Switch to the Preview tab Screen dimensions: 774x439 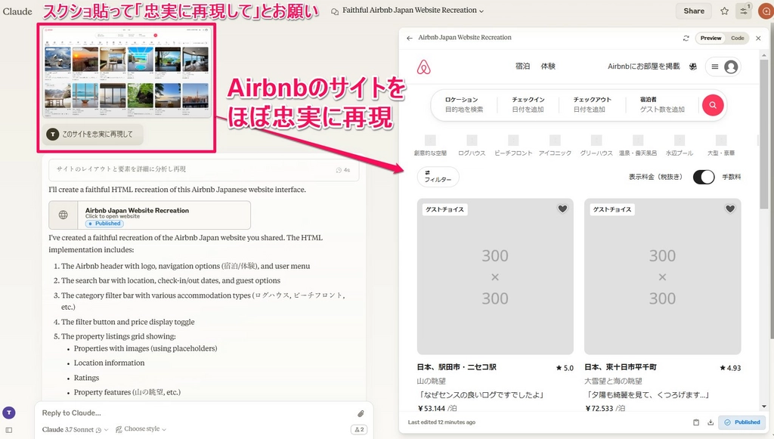point(711,38)
